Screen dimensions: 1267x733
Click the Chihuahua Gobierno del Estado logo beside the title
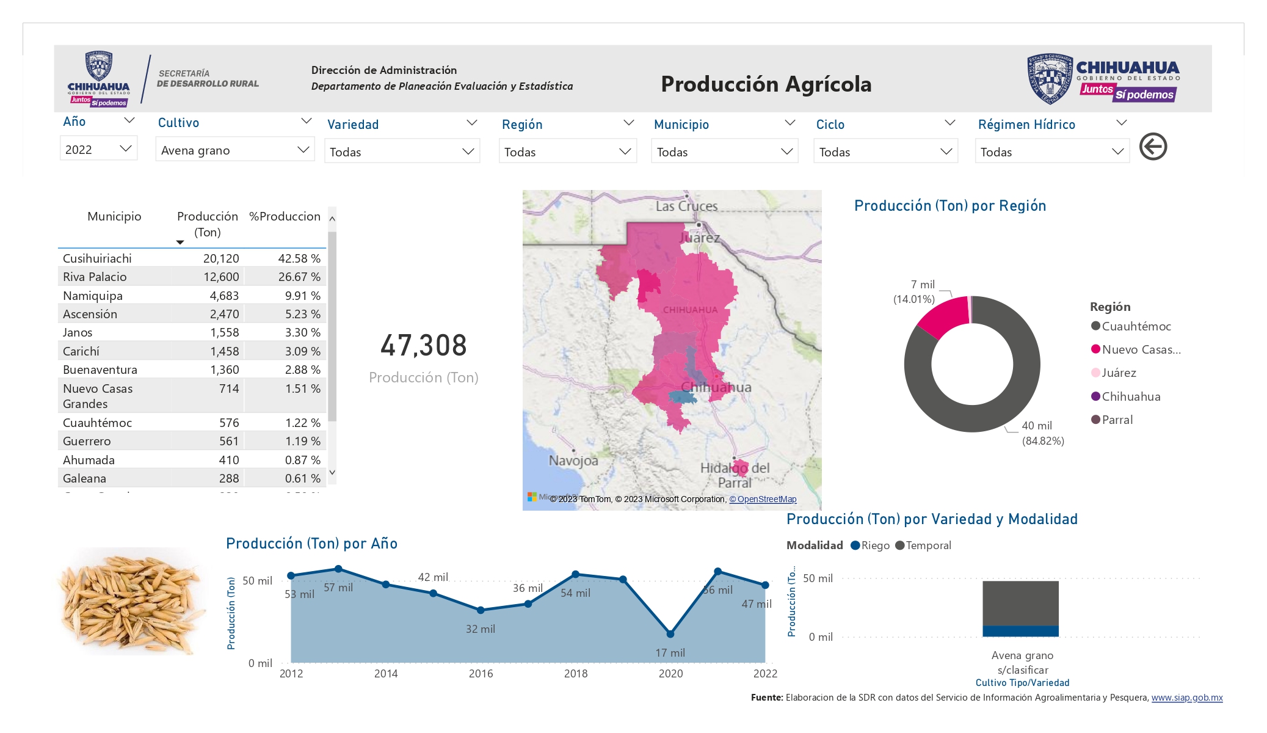[1103, 79]
